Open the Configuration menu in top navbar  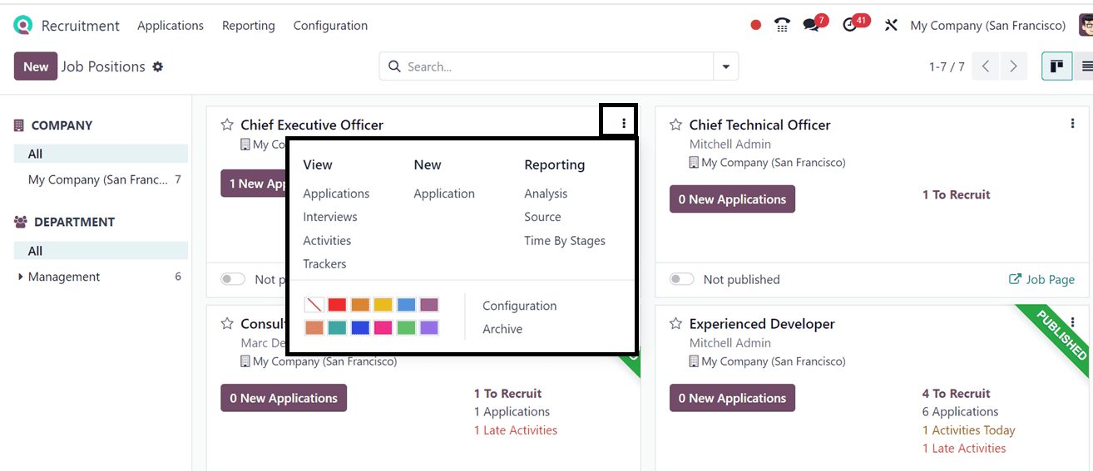[x=330, y=26]
